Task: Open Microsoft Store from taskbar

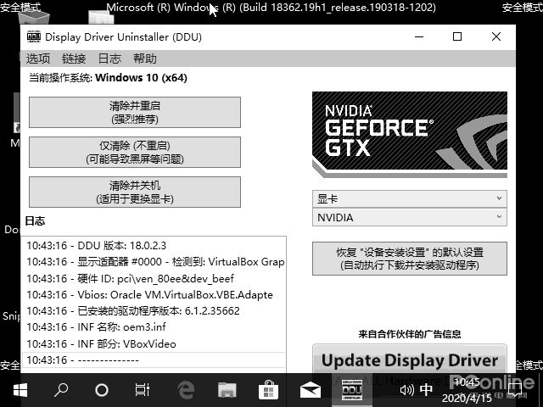Action: click(268, 390)
